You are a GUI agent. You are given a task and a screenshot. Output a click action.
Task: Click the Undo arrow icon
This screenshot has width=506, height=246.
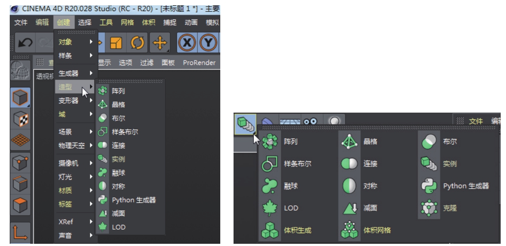coord(25,42)
